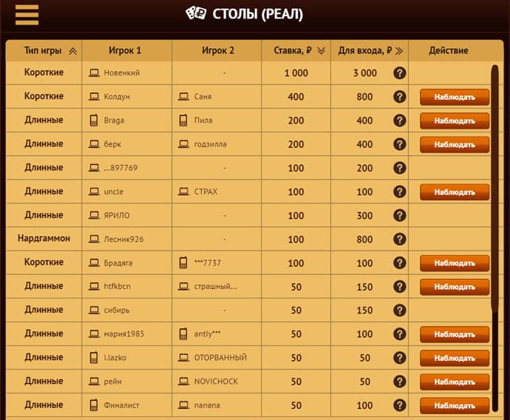Screen dimensions: 510x420
Task: Click help icon in Лесник926 Нардгаммон row
Action: pos(399,239)
